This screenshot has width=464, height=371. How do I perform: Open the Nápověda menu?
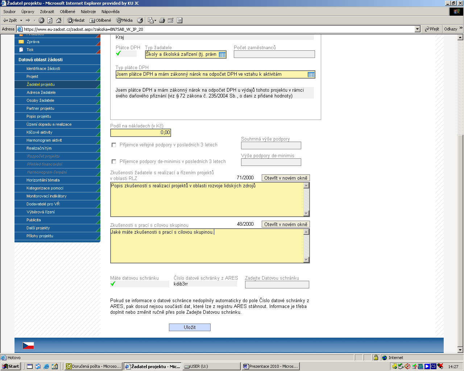(110, 12)
